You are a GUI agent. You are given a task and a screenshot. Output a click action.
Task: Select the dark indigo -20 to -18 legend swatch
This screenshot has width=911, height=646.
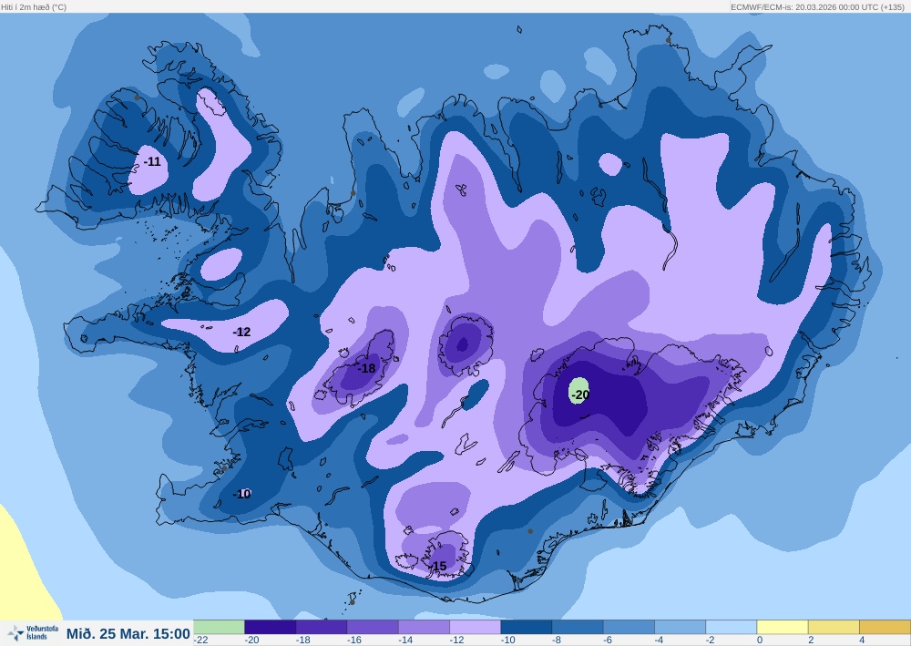click(271, 627)
